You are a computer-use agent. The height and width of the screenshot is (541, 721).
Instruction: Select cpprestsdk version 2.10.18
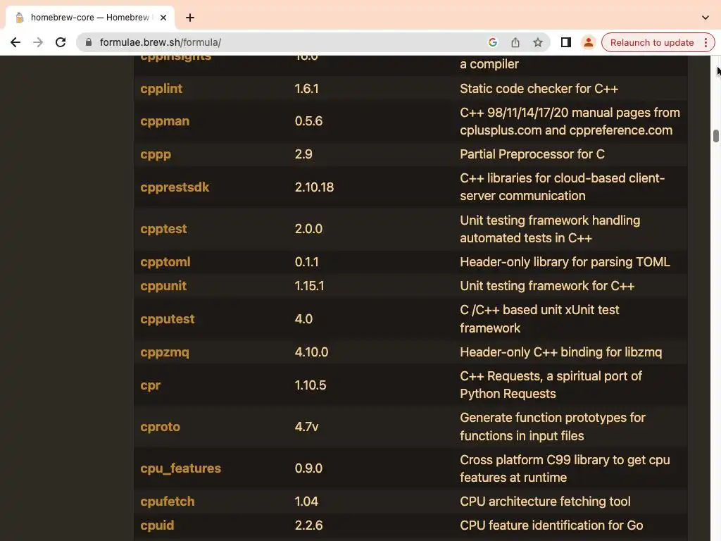coord(315,187)
